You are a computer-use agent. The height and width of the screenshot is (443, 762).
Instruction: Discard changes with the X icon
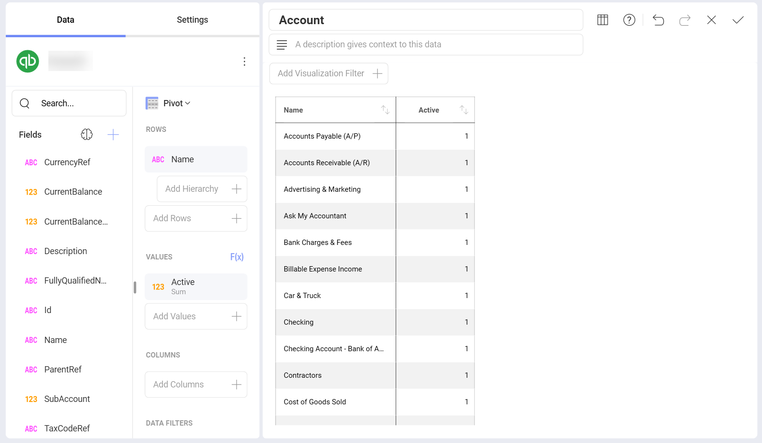[712, 20]
